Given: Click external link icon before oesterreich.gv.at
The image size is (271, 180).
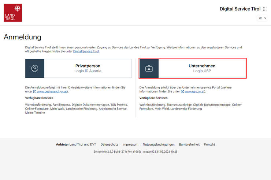Looking at the screenshot, I should click(35, 92).
